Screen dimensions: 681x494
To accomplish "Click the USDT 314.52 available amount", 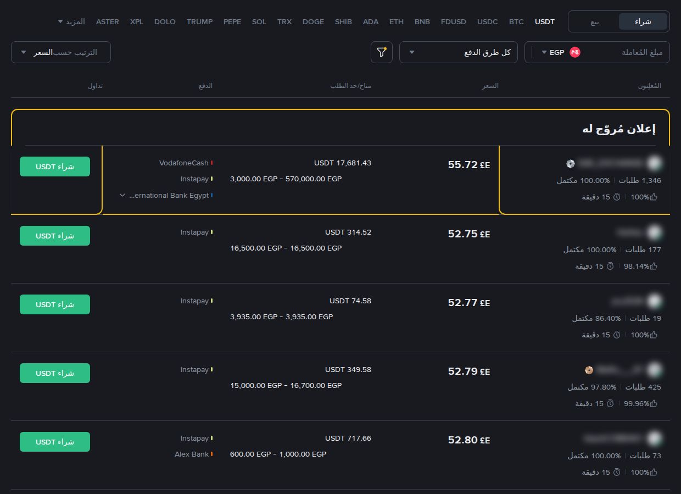I will tap(348, 232).
